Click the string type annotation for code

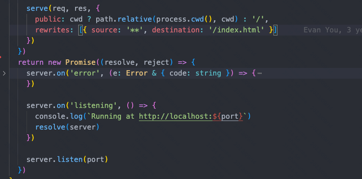208,73
